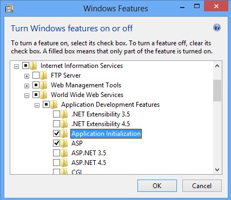Collapse the World Wide Web Services node

coord(27,95)
